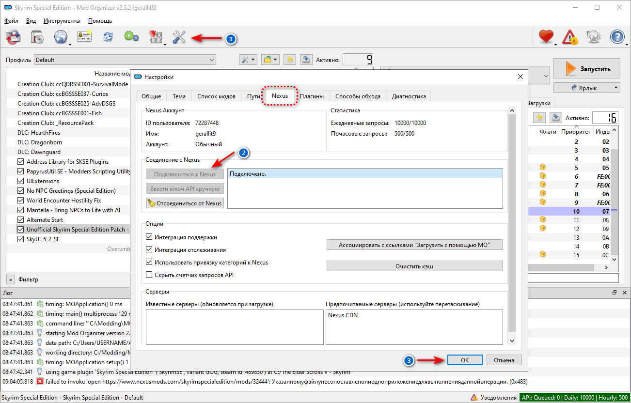Open the Профиль Default dropdown
631x403 pixels.
tap(125, 60)
